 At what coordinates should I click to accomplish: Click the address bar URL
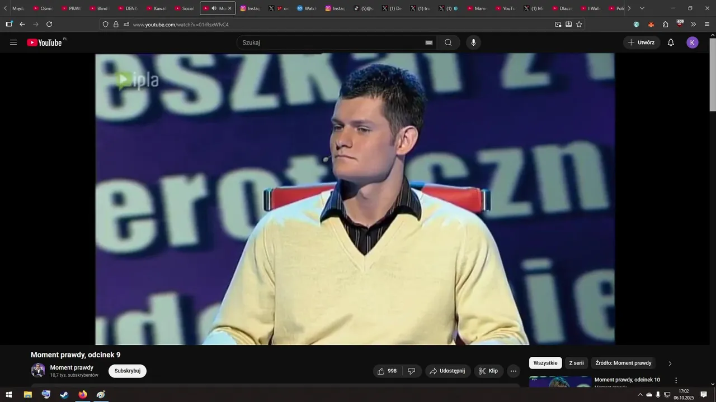pos(181,25)
